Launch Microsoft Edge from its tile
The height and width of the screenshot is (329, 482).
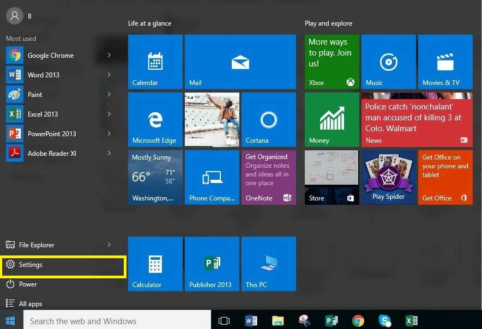(x=155, y=119)
